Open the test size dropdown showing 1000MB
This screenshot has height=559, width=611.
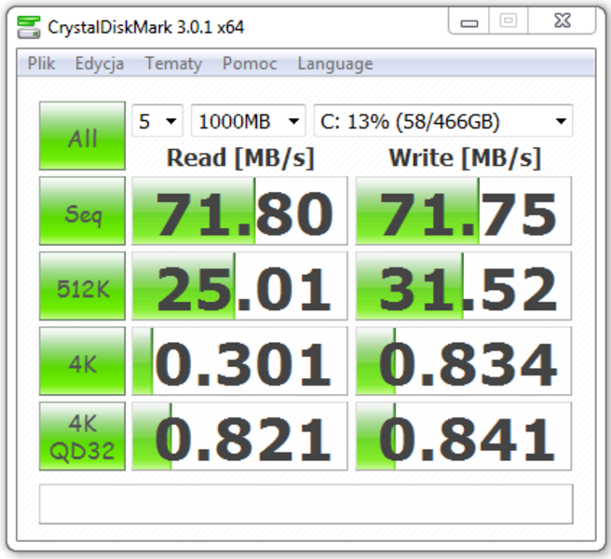(248, 121)
